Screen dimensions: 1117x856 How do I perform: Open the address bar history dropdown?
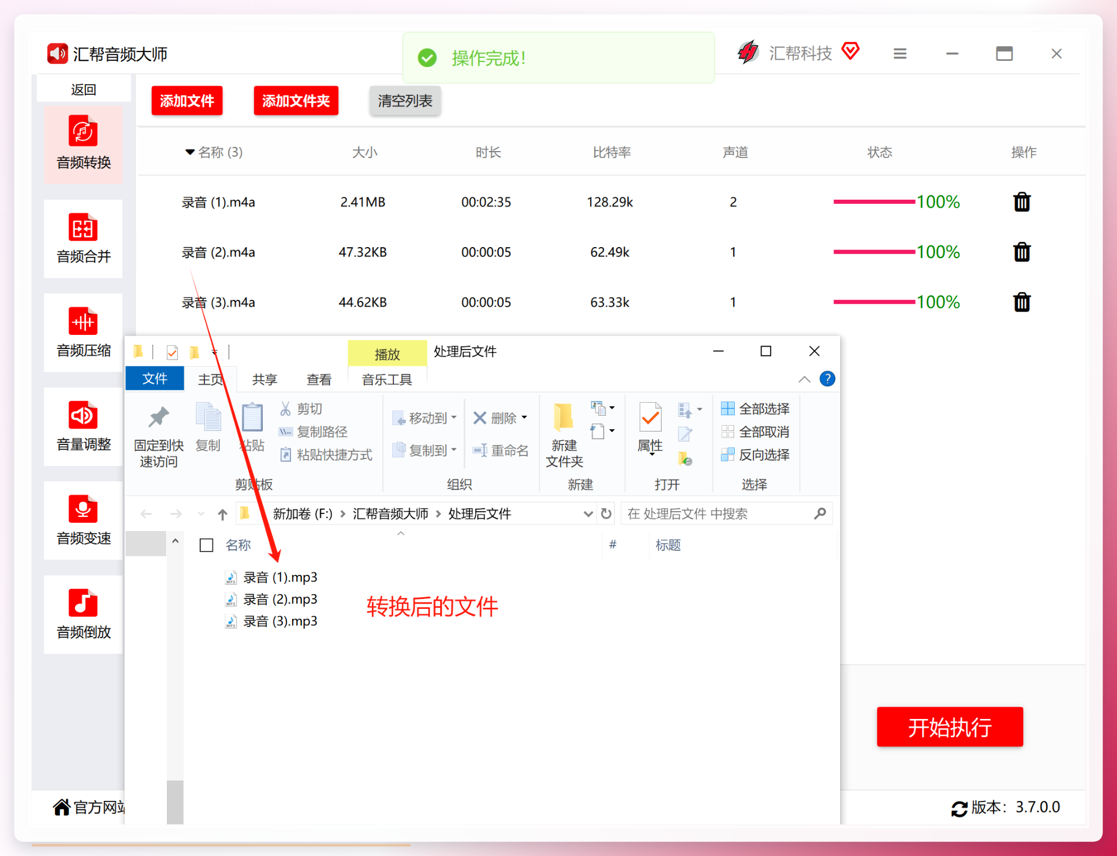point(588,514)
